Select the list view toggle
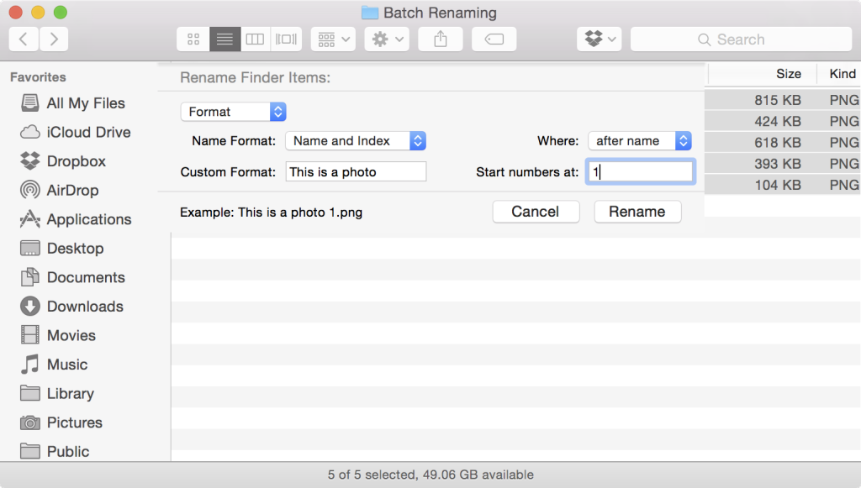 pyautogui.click(x=224, y=39)
